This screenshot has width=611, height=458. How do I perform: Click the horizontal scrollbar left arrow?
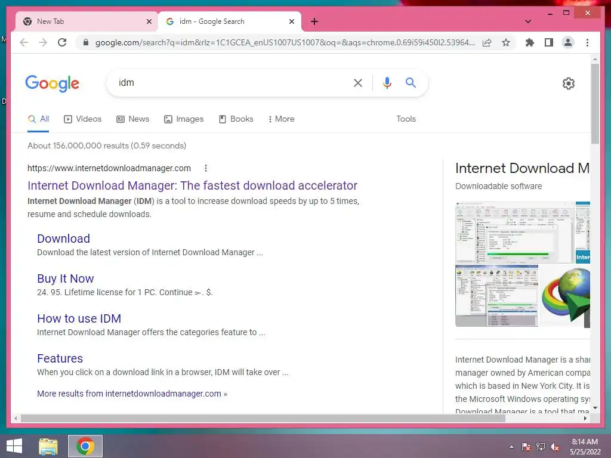16,418
